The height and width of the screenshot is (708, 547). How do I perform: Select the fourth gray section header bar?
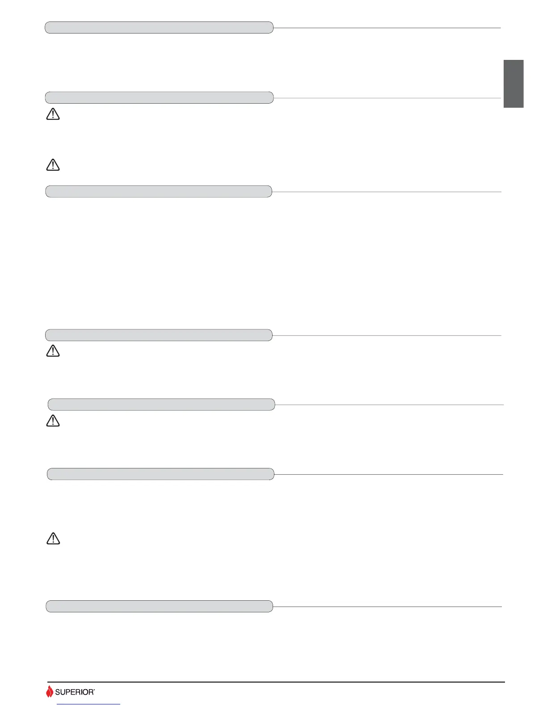click(159, 335)
